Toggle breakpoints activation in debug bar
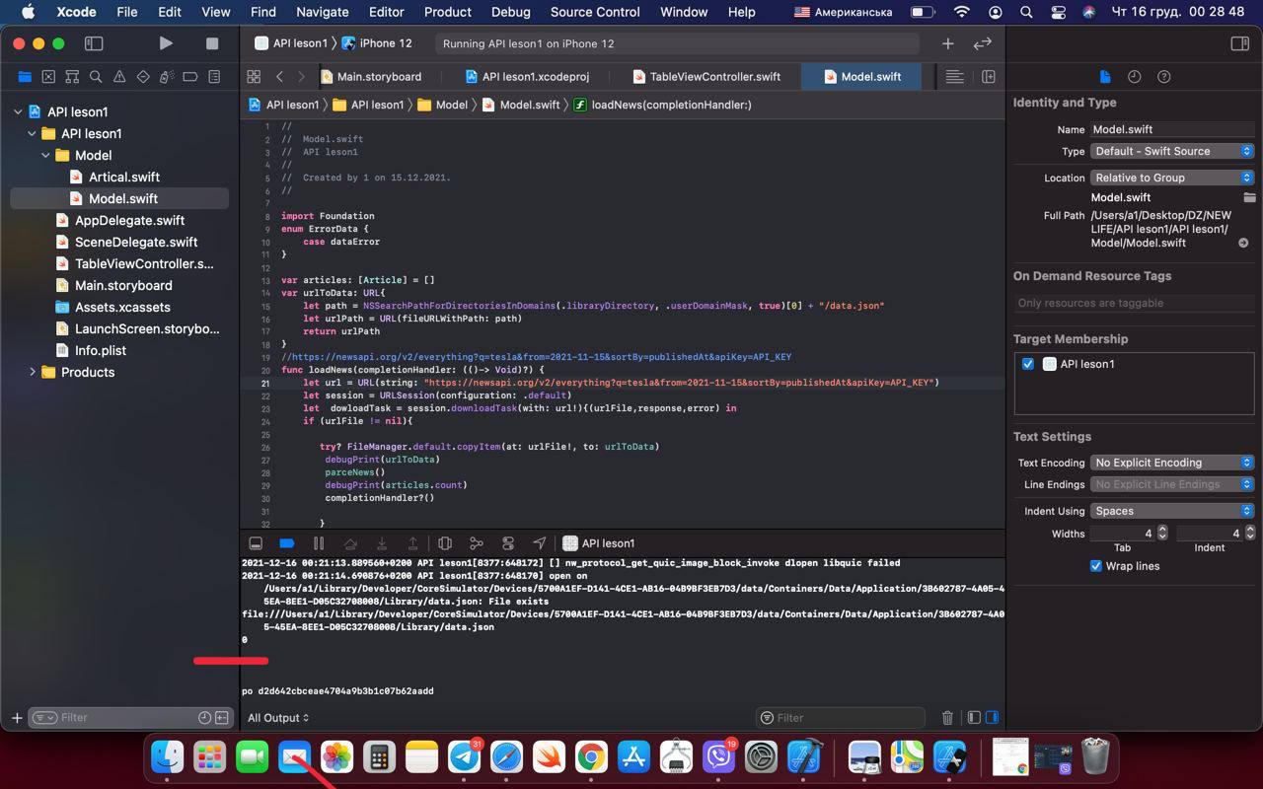The image size is (1263, 789). coord(287,543)
